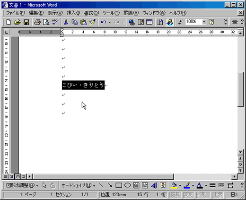Viewport: 246px width, 200px height.
Task: Open print preview icon
Action: (46, 22)
